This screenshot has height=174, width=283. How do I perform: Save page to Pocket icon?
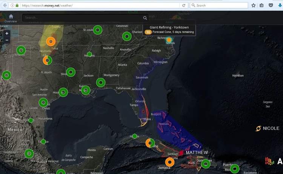point(271,5)
